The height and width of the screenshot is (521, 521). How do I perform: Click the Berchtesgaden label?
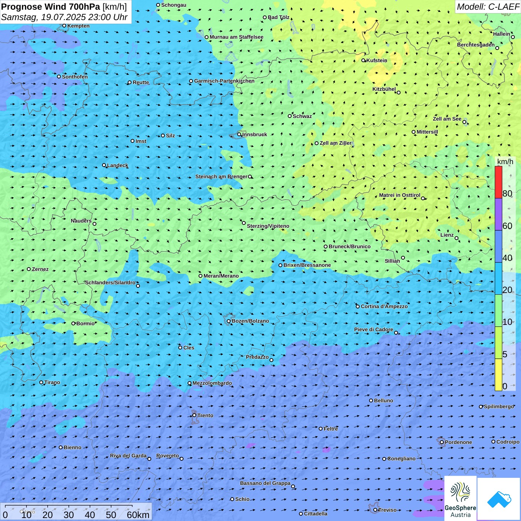click(x=476, y=45)
